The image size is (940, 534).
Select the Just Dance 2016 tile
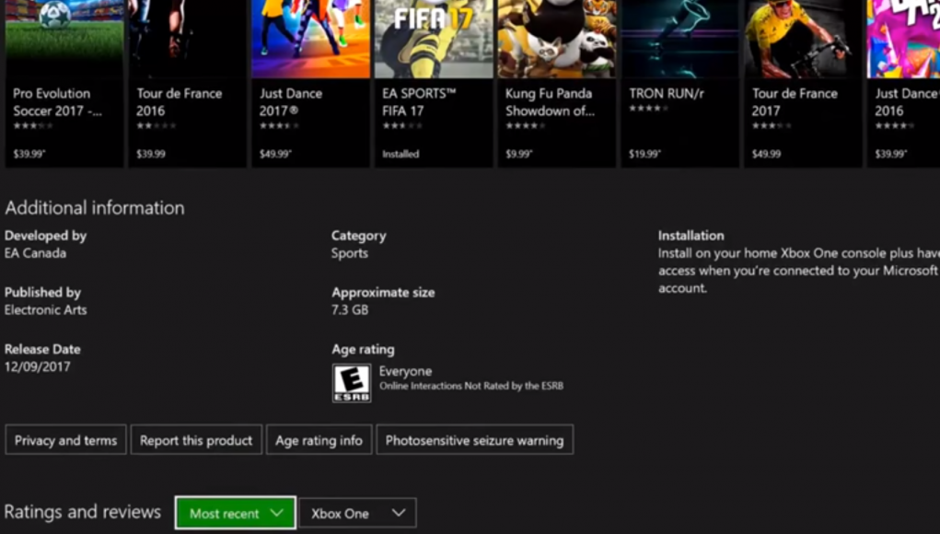tap(903, 83)
